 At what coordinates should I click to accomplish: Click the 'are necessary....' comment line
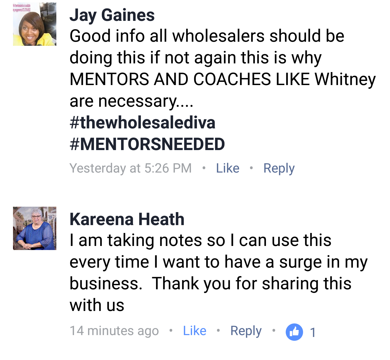[x=131, y=101]
